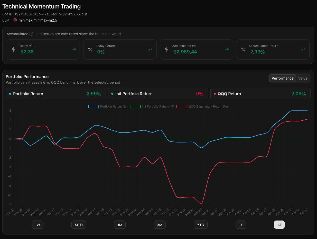The height and width of the screenshot is (239, 317).
Task: Click the red minimax LLM logo icon
Action: coord(15,20)
